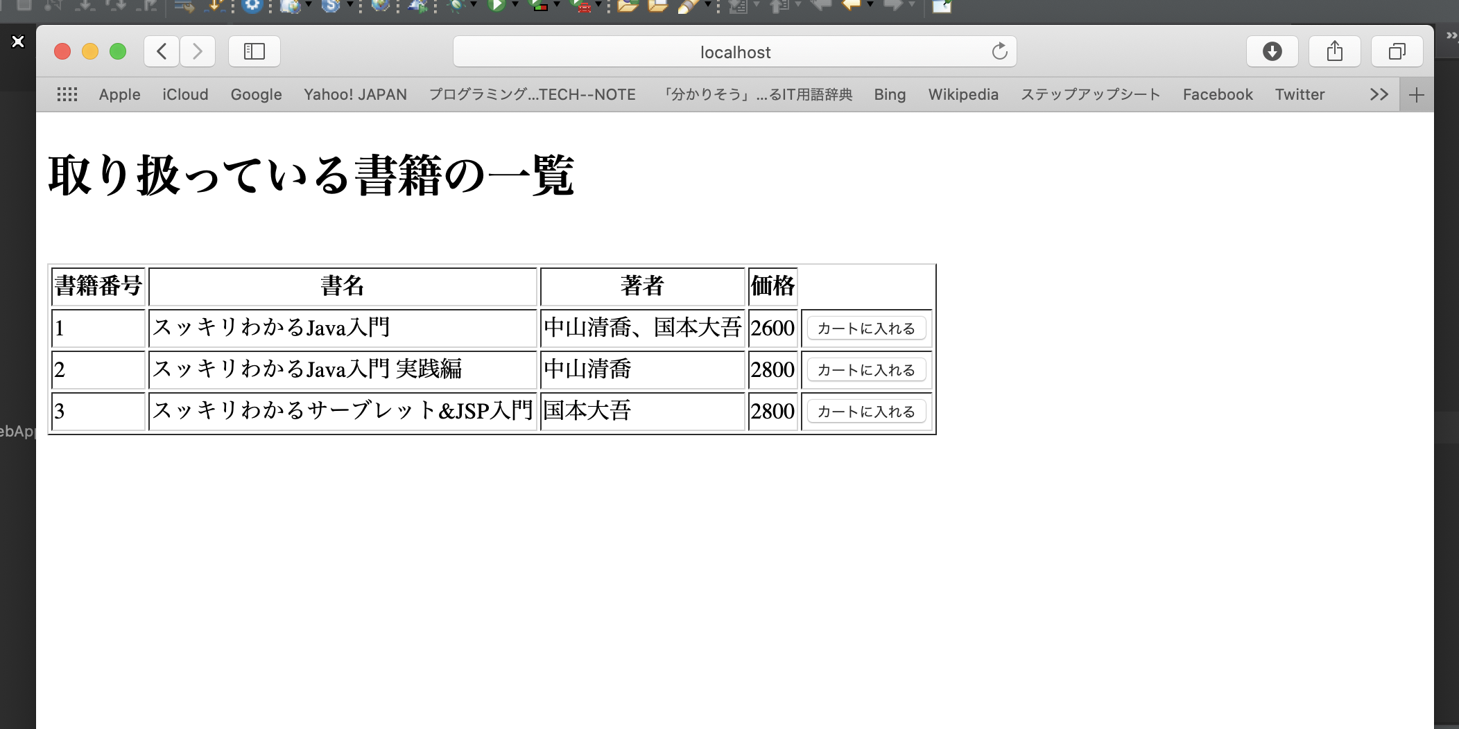The height and width of the screenshot is (729, 1459).
Task: Open the Twitter bookmark
Action: pyautogui.click(x=1300, y=94)
